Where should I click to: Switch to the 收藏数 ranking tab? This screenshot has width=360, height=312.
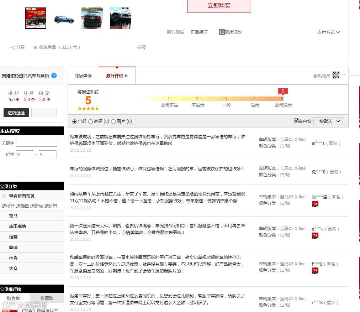[x=47, y=298]
